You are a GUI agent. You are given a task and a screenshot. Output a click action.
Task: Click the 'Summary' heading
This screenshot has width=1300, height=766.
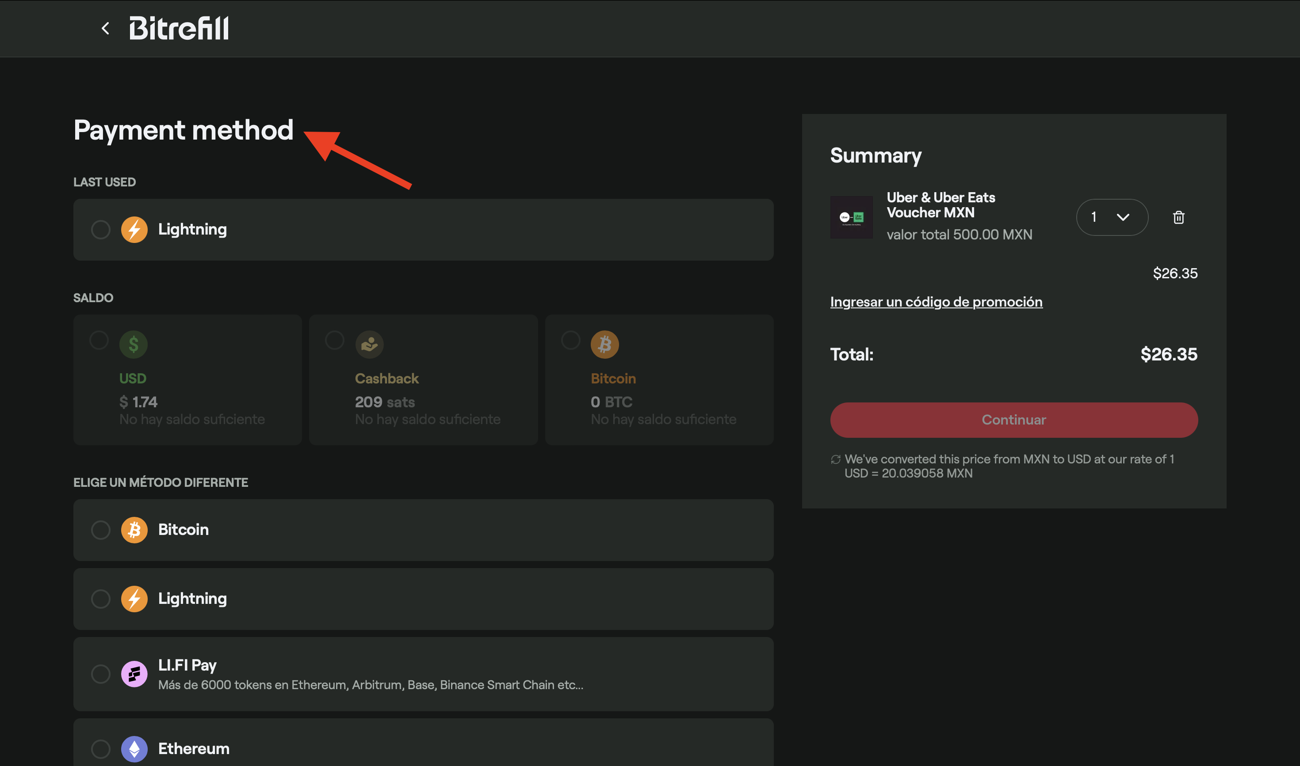[876, 156]
